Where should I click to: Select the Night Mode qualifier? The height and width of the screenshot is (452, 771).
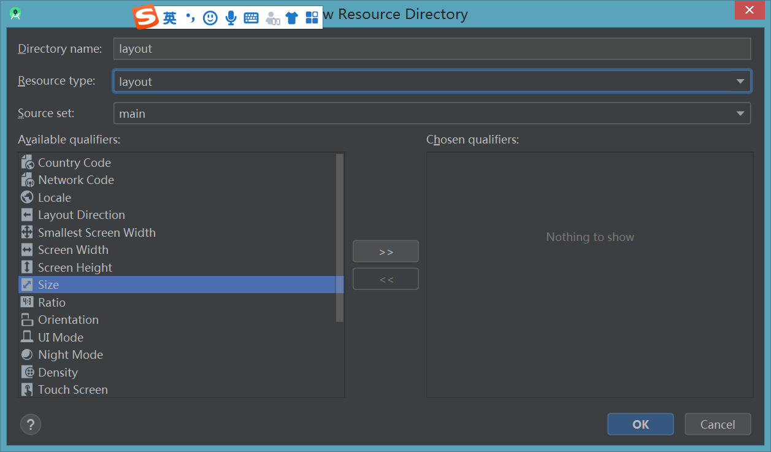tap(71, 354)
